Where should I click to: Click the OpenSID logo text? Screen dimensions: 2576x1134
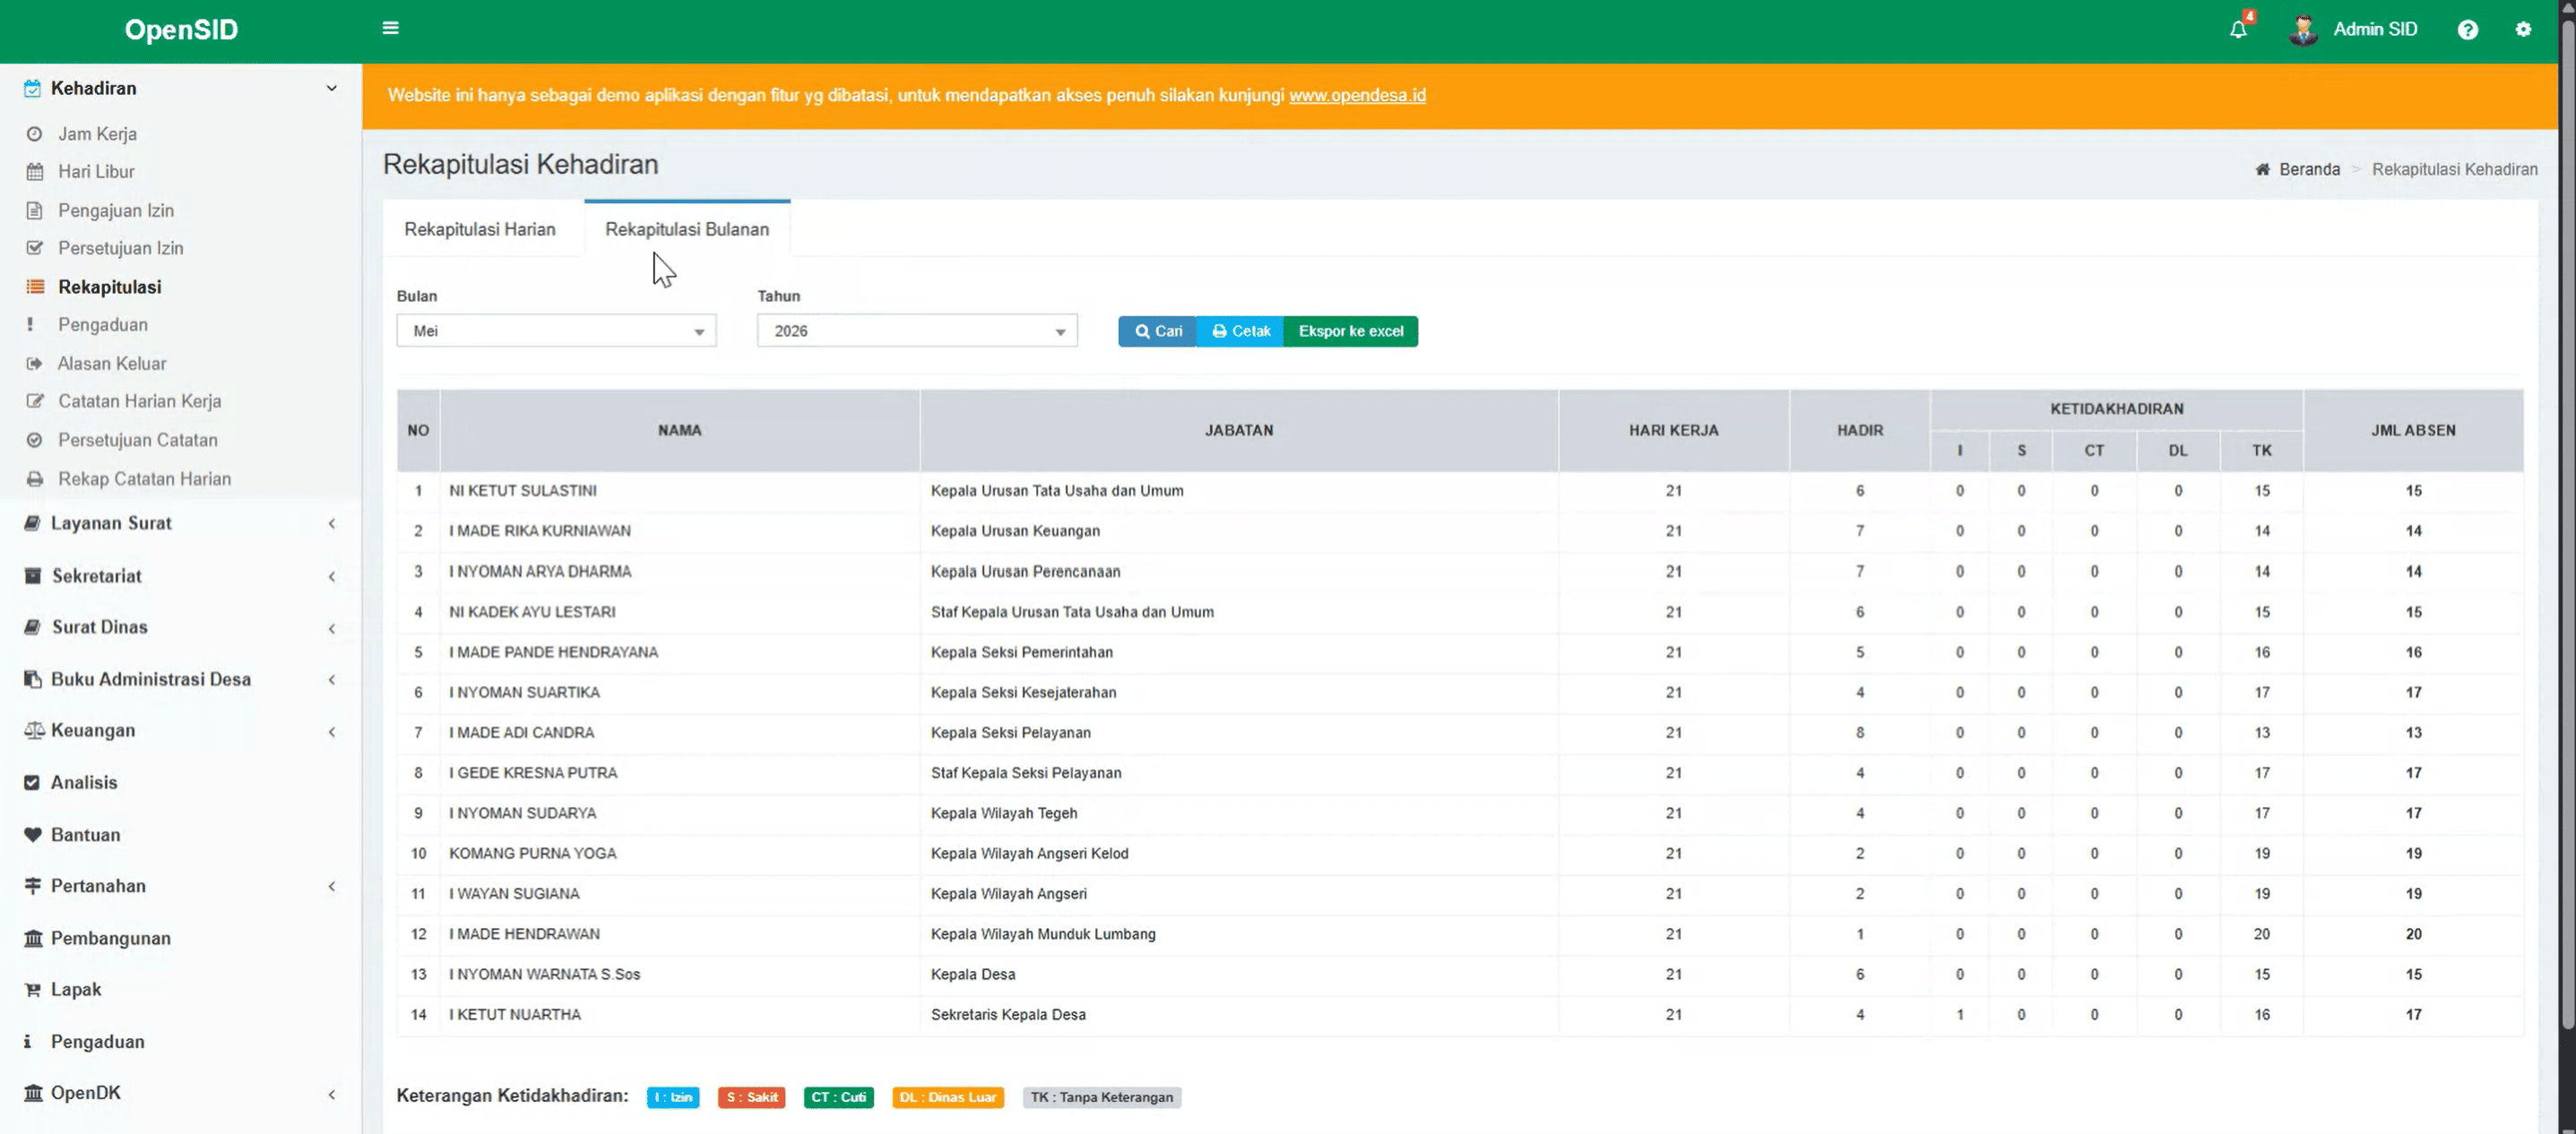pyautogui.click(x=181, y=29)
